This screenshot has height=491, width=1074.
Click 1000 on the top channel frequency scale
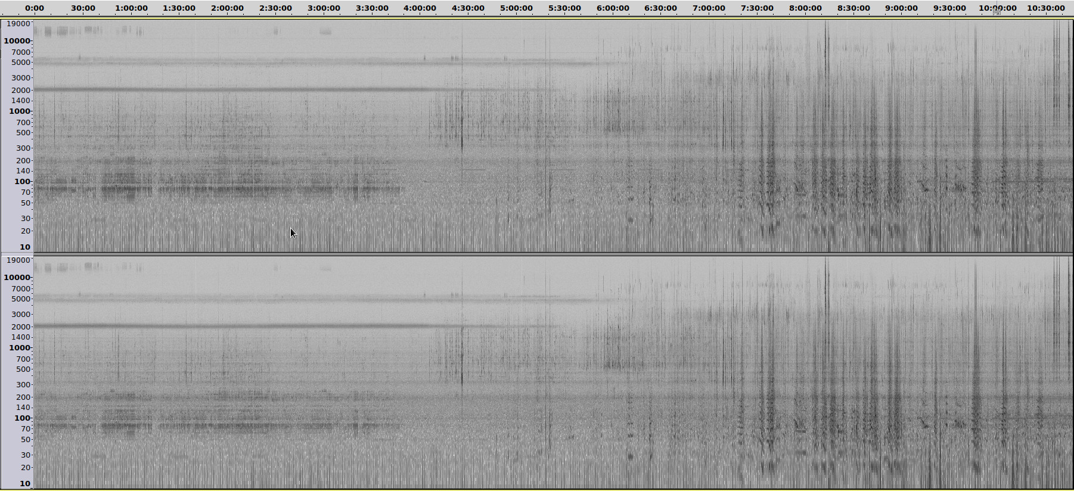tap(19, 111)
